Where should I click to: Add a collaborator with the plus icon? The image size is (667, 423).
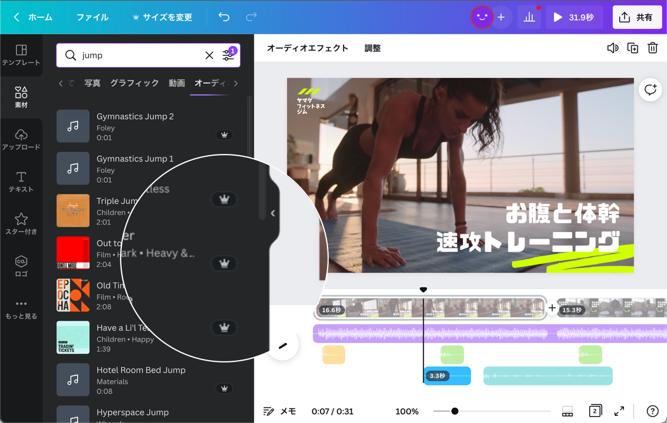tap(501, 17)
